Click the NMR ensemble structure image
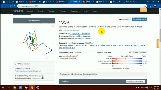This screenshot has height=90, width=161. [x=37, y=44]
